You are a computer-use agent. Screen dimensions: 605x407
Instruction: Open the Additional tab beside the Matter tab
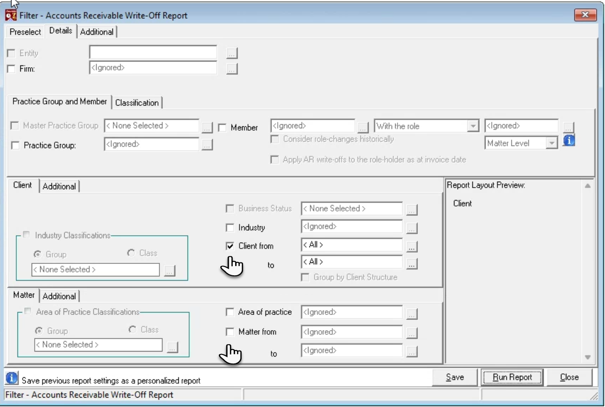(59, 297)
